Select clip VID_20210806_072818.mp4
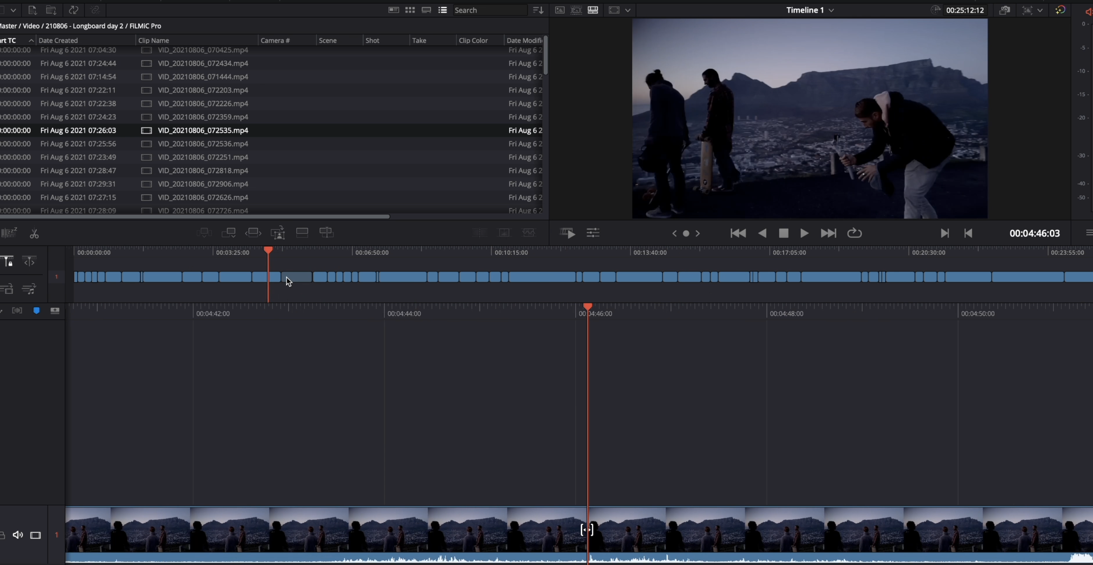Image resolution: width=1093 pixels, height=565 pixels. coord(203,170)
